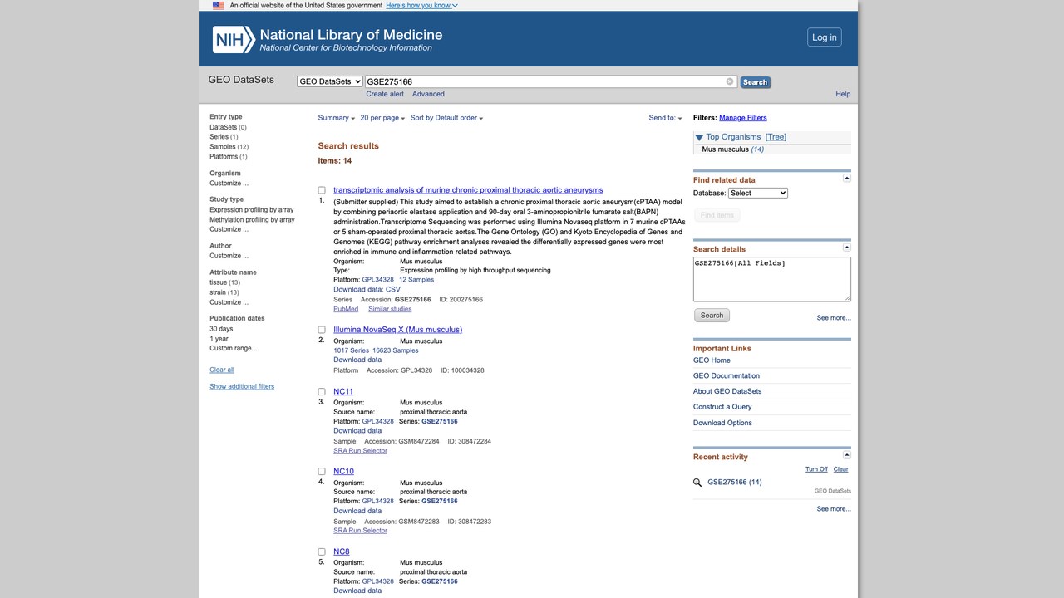The height and width of the screenshot is (598, 1064).
Task: Tick checkbox for transcriptomic analysis result
Action: [322, 190]
